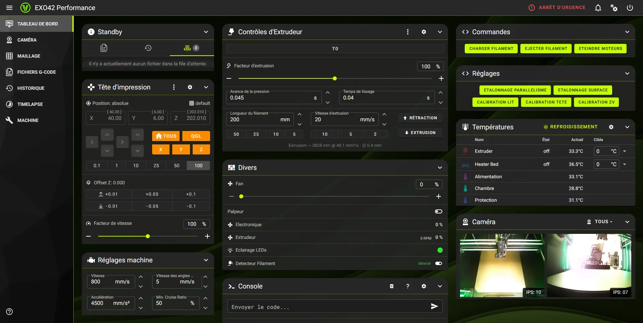This screenshot has width=643, height=323.
Task: Toggle the Eclairage LEDs green indicator
Action: 440,250
